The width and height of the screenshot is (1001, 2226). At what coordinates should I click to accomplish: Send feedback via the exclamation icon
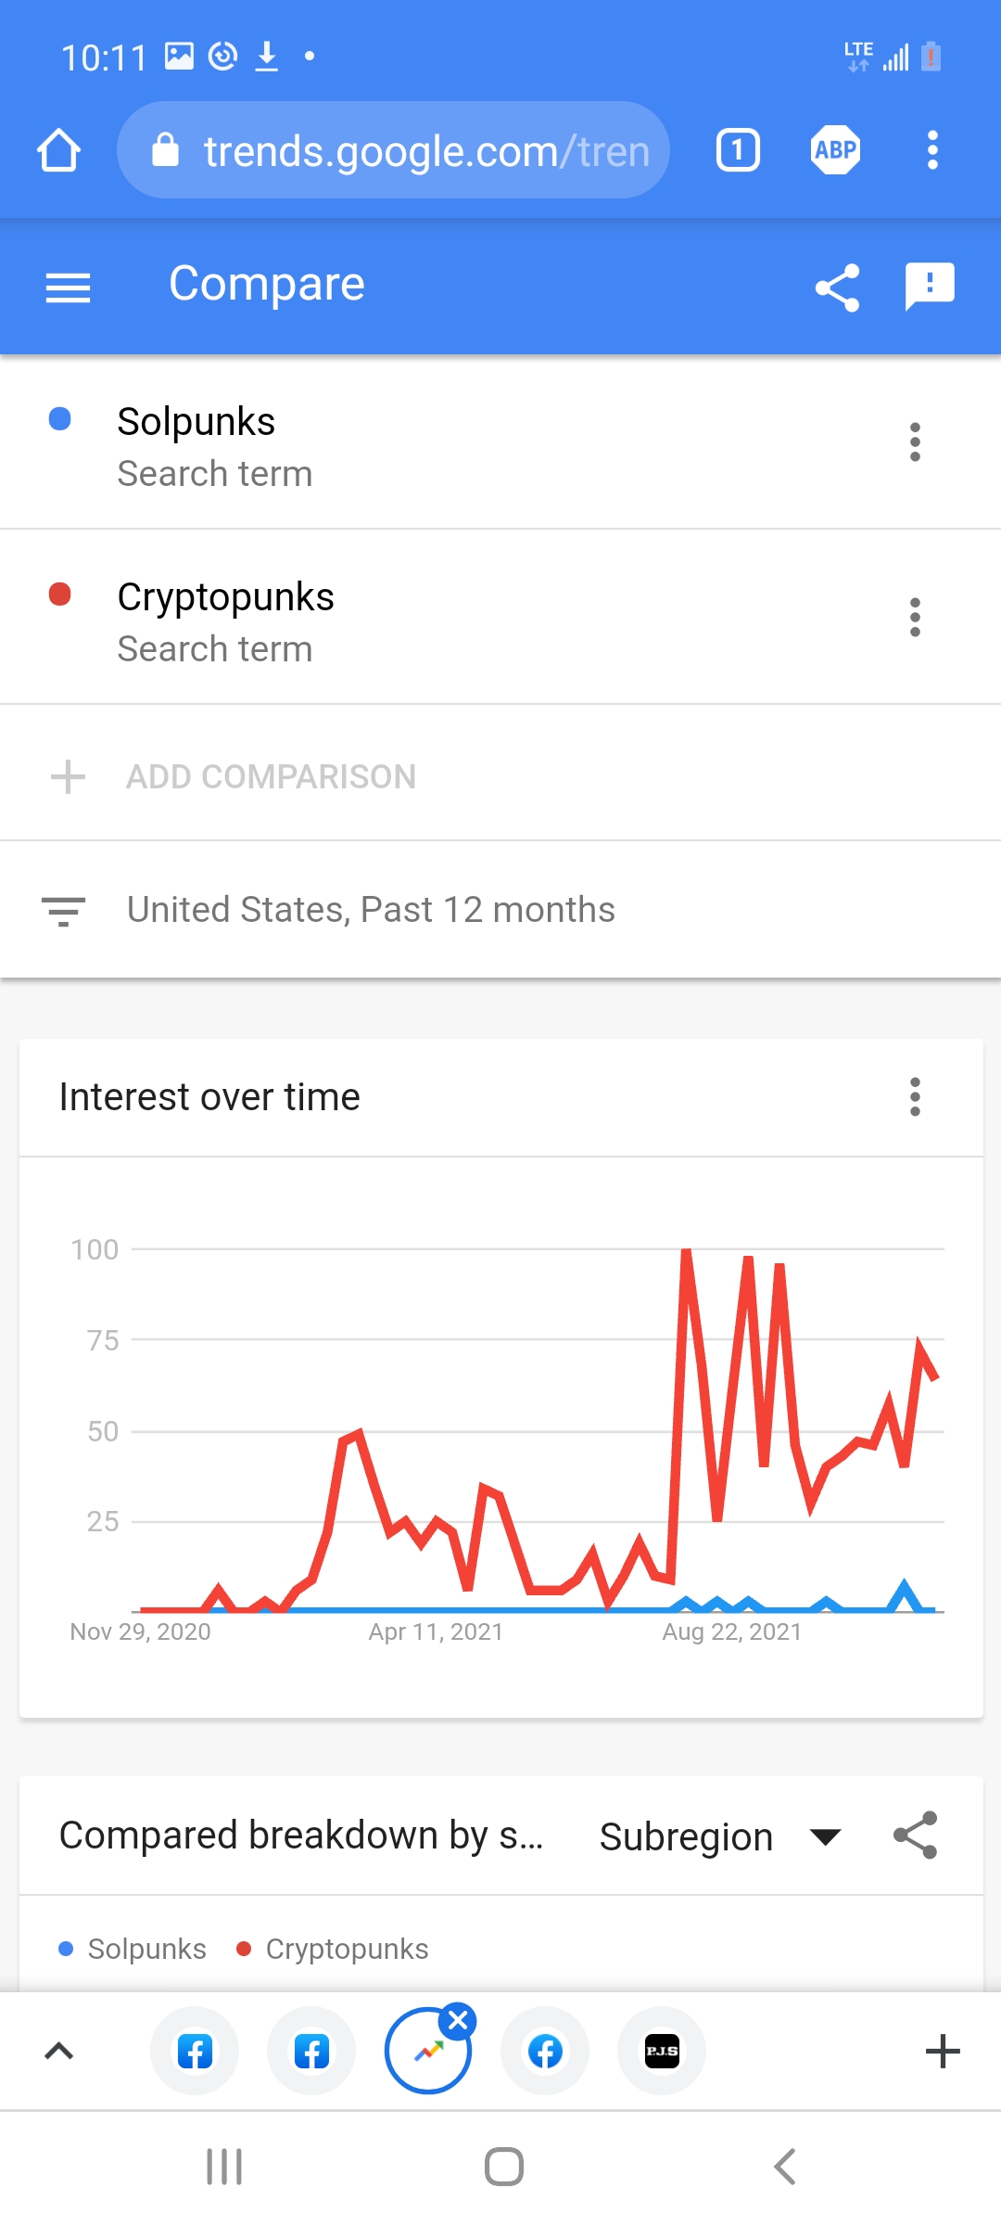coord(930,286)
